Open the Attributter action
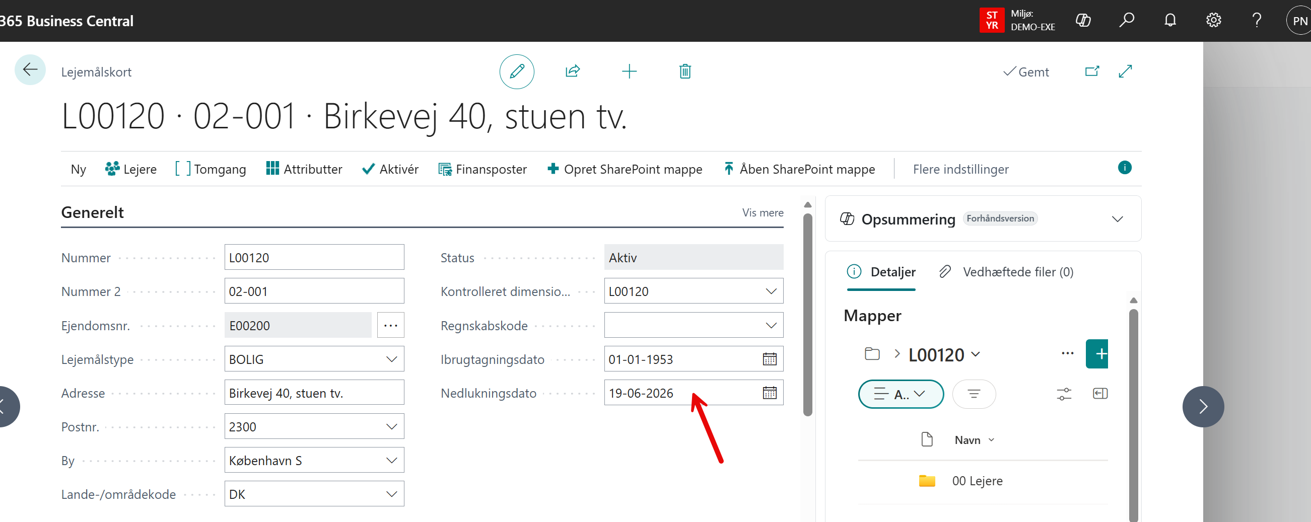The height and width of the screenshot is (522, 1311). [x=304, y=169]
